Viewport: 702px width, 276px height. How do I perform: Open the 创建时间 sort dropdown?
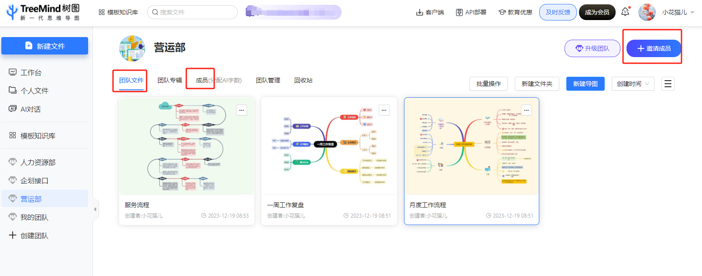[633, 84]
